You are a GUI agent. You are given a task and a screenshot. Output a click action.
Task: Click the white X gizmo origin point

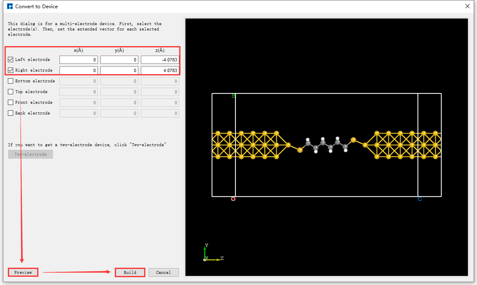coord(204,259)
